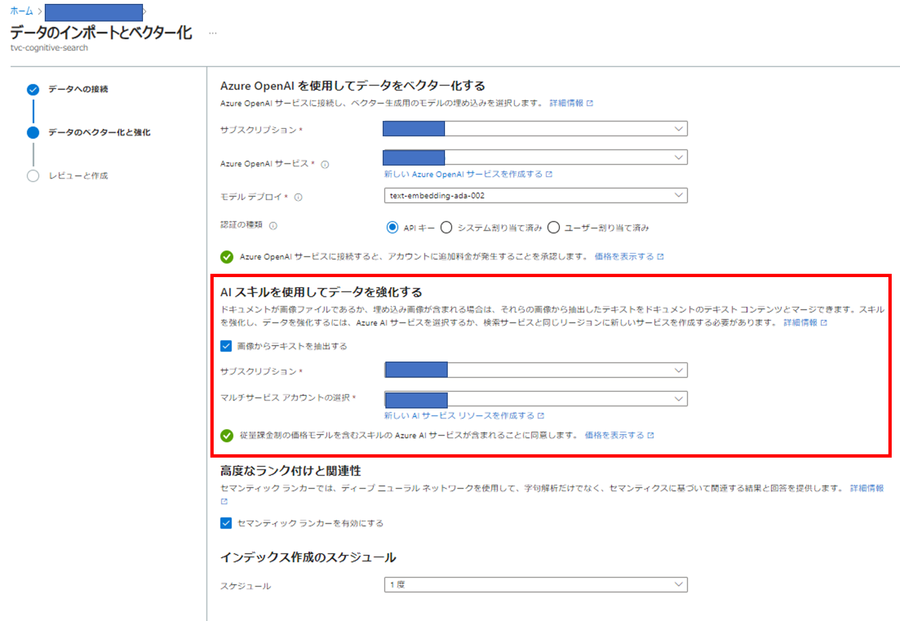Click AI スキルを使用してデータを強化する heading
This screenshot has width=900, height=621.
pos(321,292)
